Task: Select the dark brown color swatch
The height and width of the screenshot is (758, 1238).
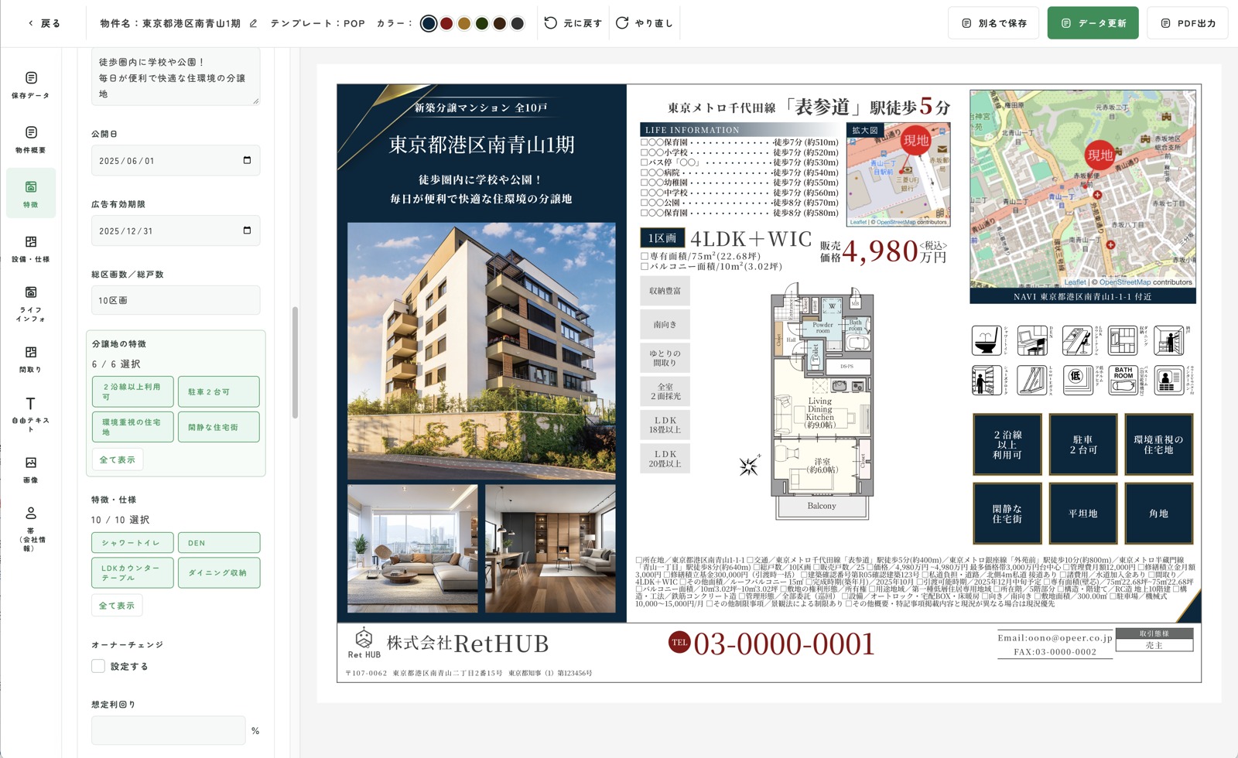Action: (x=500, y=23)
